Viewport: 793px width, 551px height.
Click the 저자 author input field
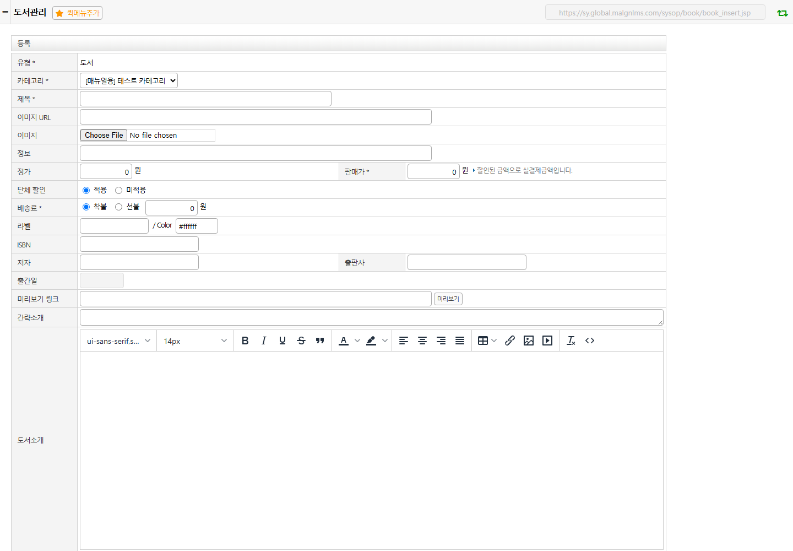139,262
